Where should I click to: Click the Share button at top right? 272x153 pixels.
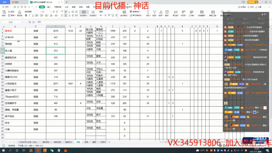[259, 7]
